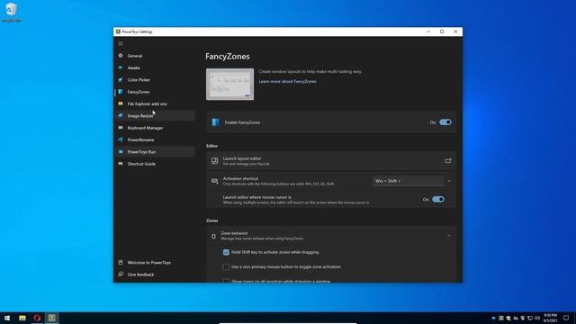576x324 pixels.
Task: Check Use a non-primary mouse button option
Action: [226, 267]
